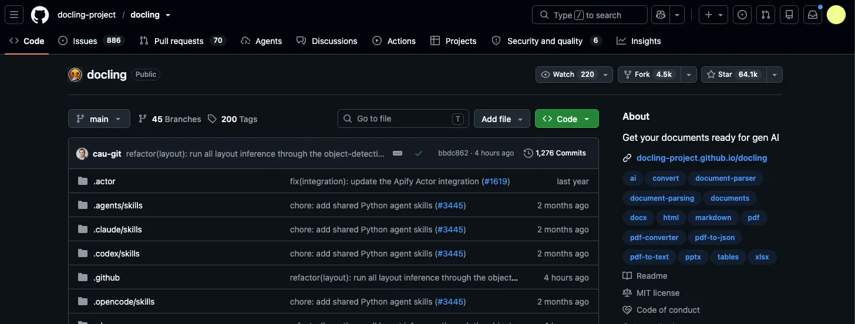Open the Discussions tab

327,41
